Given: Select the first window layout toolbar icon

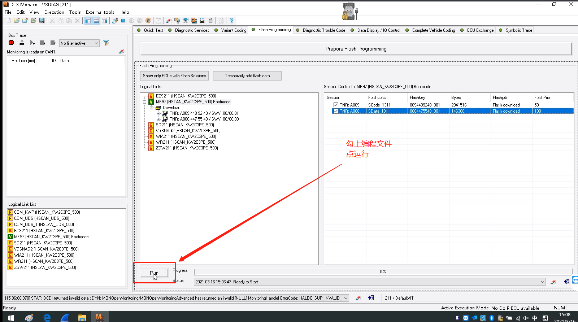Looking at the screenshot, I should 88,21.
